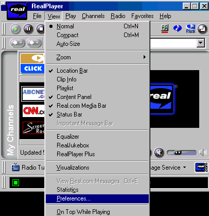
Task: Click the RealPlayer Plus icon
Action: pos(190,28)
